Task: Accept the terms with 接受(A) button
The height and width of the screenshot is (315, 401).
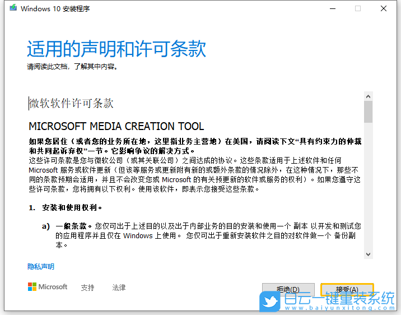Action: (347, 289)
